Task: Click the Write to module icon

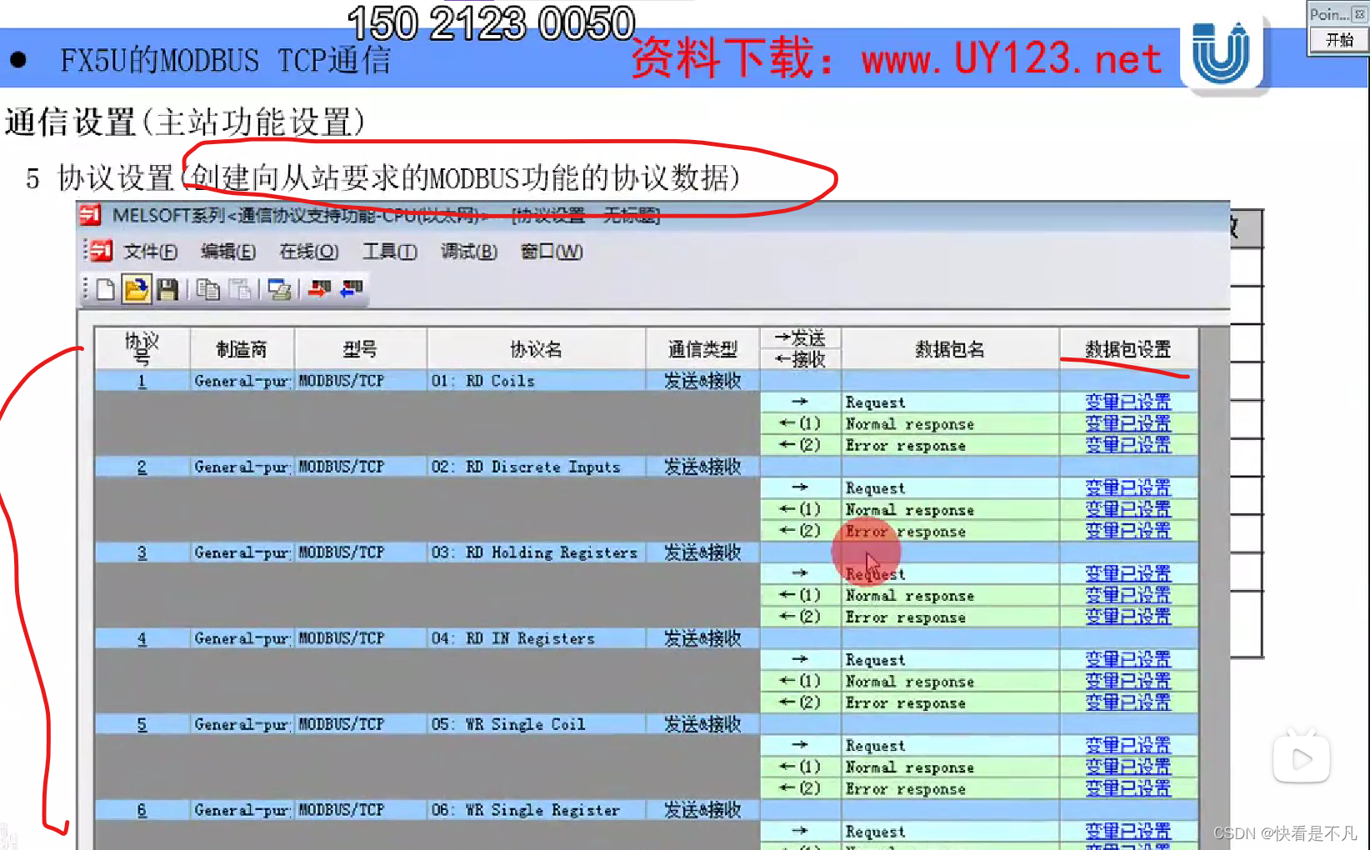Action: [319, 289]
